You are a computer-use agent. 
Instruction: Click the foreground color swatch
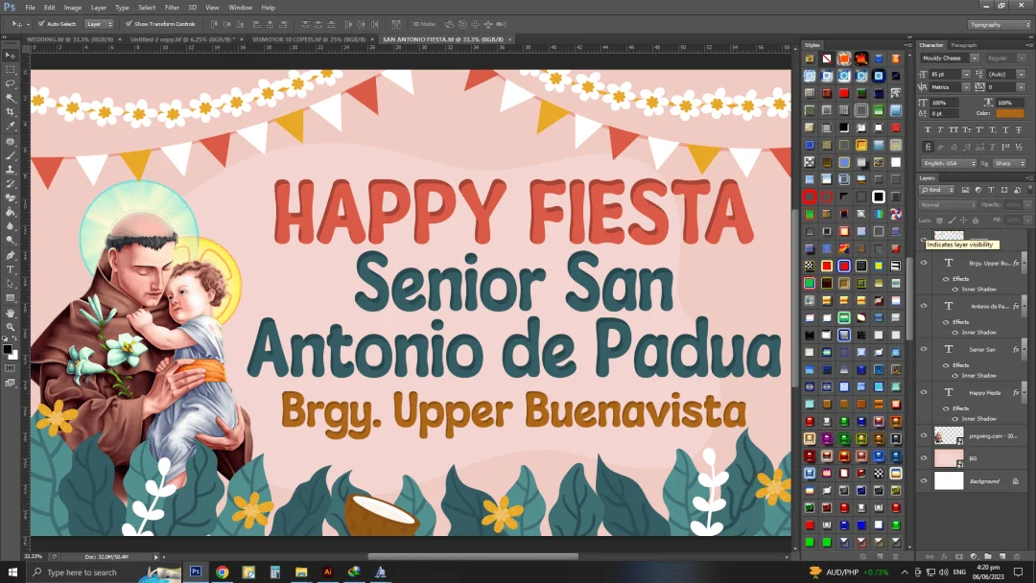pyautogui.click(x=8, y=349)
